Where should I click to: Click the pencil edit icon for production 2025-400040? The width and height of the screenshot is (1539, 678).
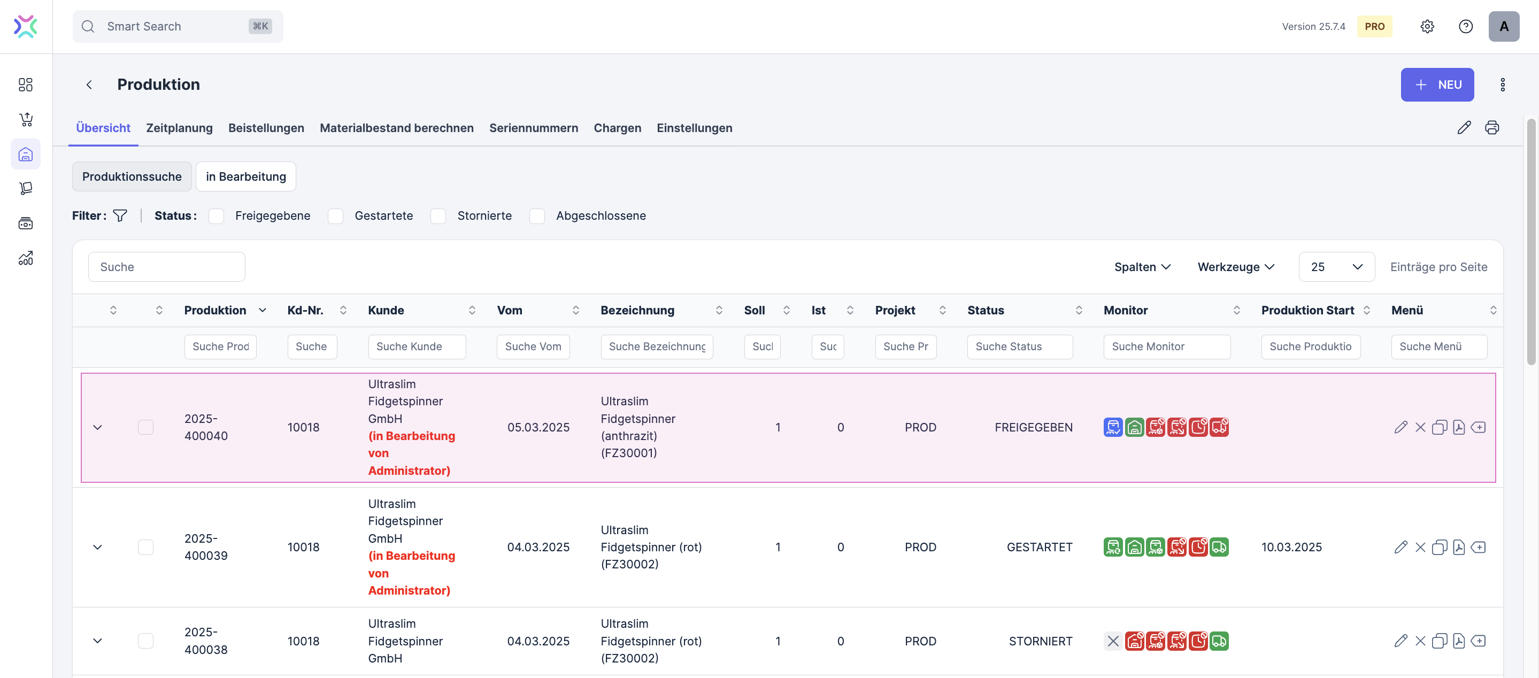[x=1401, y=427]
